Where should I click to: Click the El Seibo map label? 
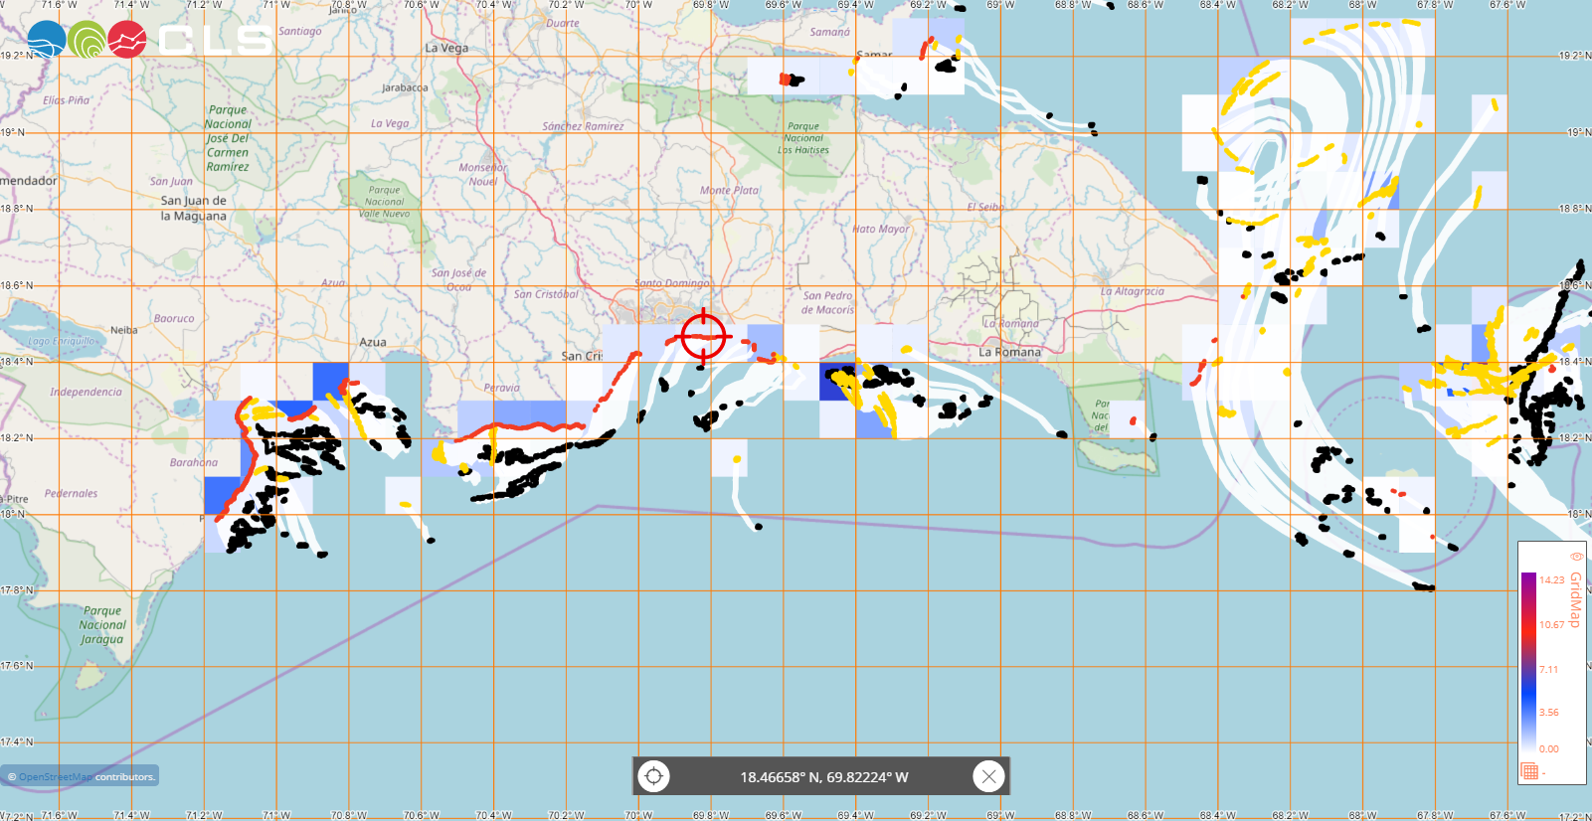click(x=984, y=207)
